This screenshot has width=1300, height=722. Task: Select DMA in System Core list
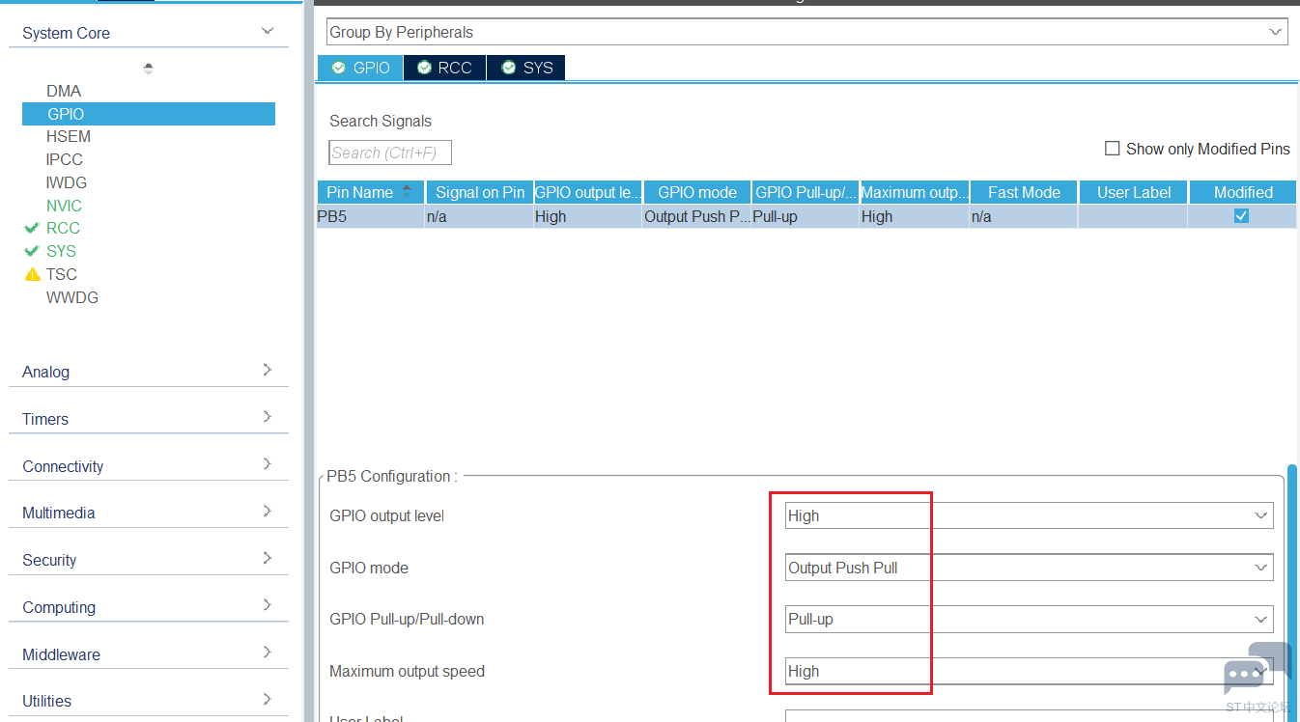tap(64, 91)
